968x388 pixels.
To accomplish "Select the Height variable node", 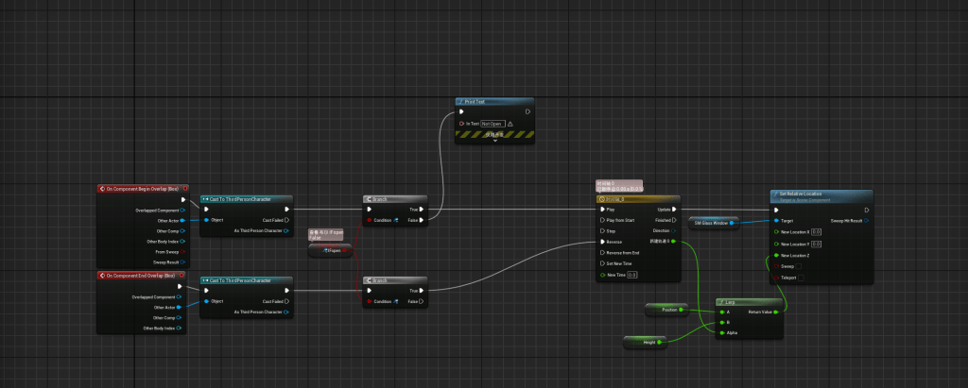I will click(645, 341).
